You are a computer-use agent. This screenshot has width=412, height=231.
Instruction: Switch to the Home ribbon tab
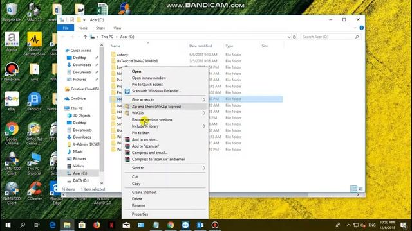pos(83,28)
